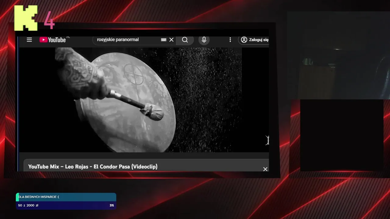Click the DLA BIEDNYCH WSPARCIE label
The height and width of the screenshot is (219, 390).
39,197
